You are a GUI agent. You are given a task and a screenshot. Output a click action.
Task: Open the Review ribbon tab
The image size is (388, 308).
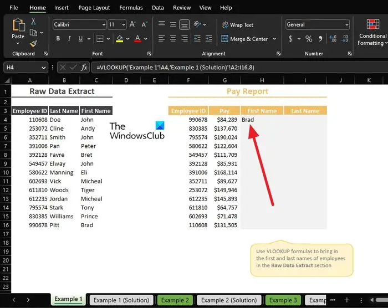[x=182, y=8]
